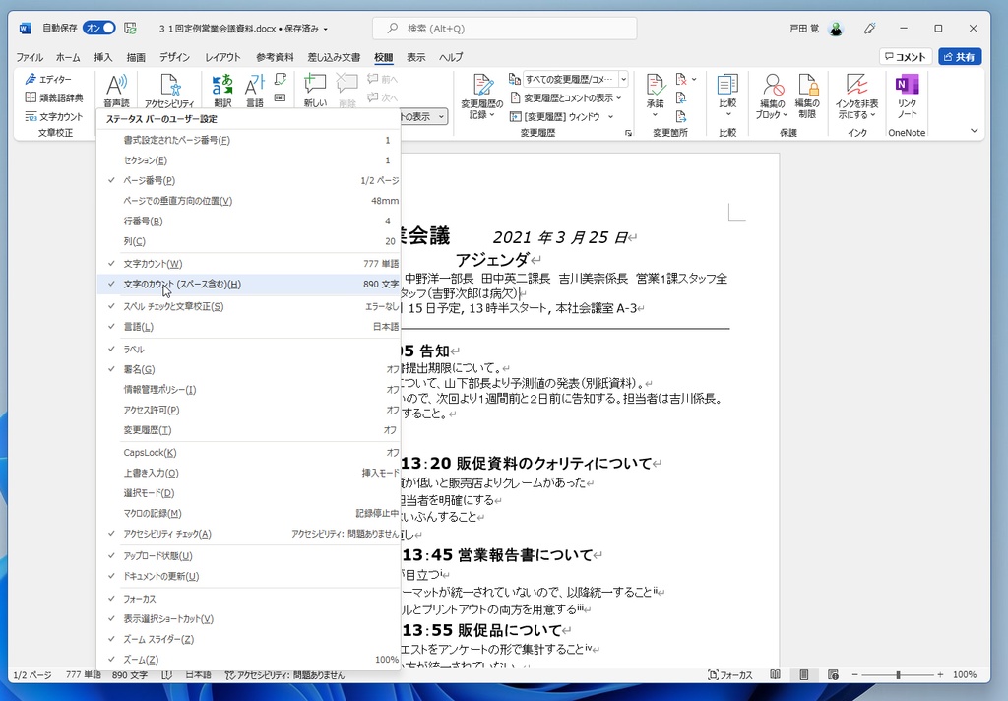The width and height of the screenshot is (1008, 701).
Task: Start 音声読み上げ read aloud
Action: point(116,90)
